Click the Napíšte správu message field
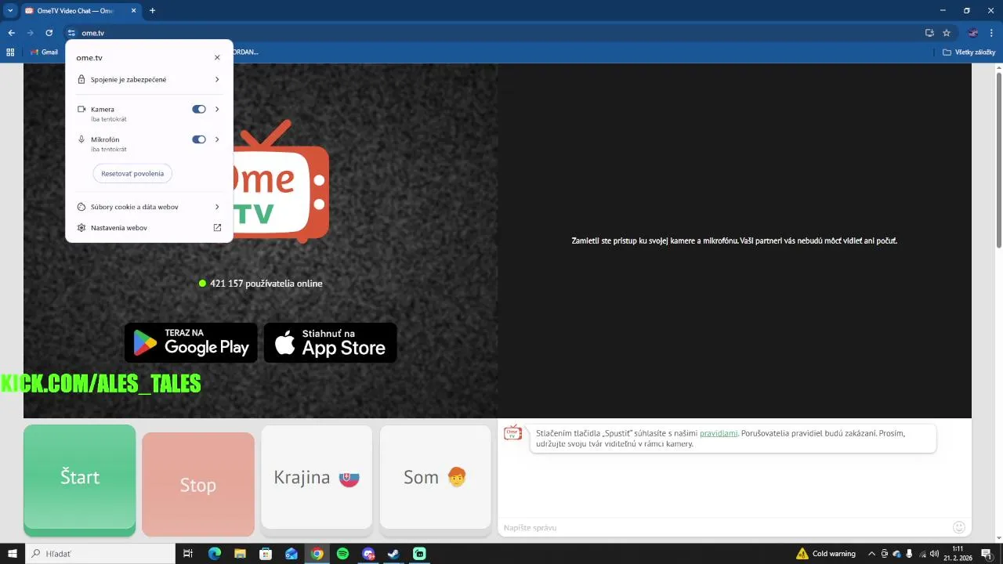The width and height of the screenshot is (1003, 564). point(725,527)
